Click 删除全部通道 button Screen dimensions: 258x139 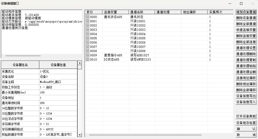coord(246,24)
